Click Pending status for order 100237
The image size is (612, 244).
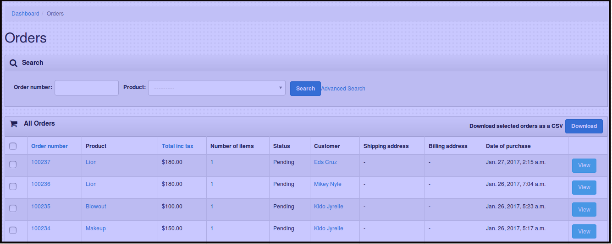coord(284,162)
